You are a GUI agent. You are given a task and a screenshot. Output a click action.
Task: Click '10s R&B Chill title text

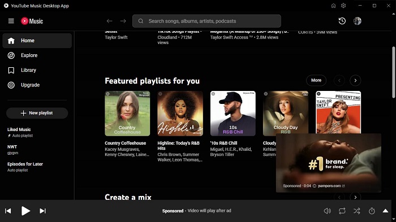tap(223, 143)
